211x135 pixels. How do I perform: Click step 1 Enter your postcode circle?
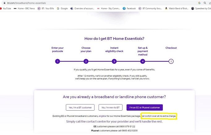58,61
